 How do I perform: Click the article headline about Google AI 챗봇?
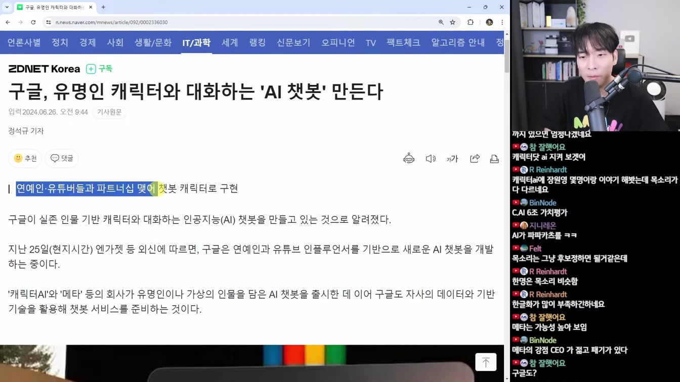point(195,92)
